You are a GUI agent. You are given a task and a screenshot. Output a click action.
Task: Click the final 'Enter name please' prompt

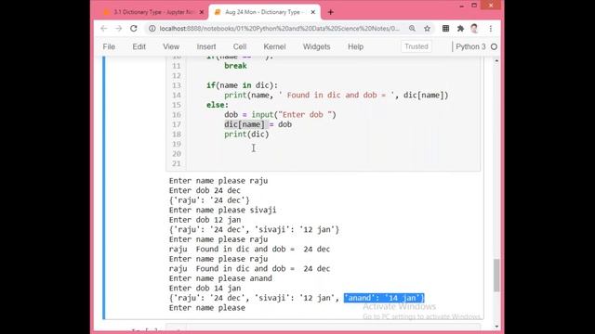(207, 308)
